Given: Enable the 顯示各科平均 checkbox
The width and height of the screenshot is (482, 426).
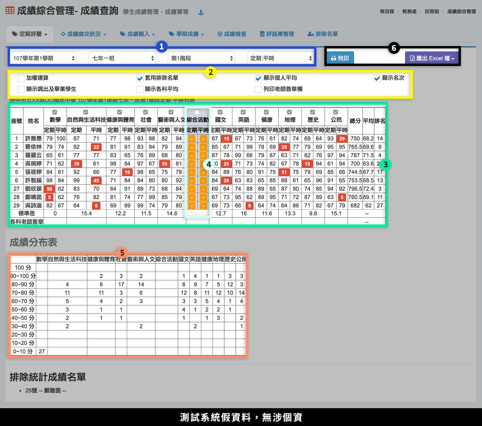Looking at the screenshot, I should 140,89.
